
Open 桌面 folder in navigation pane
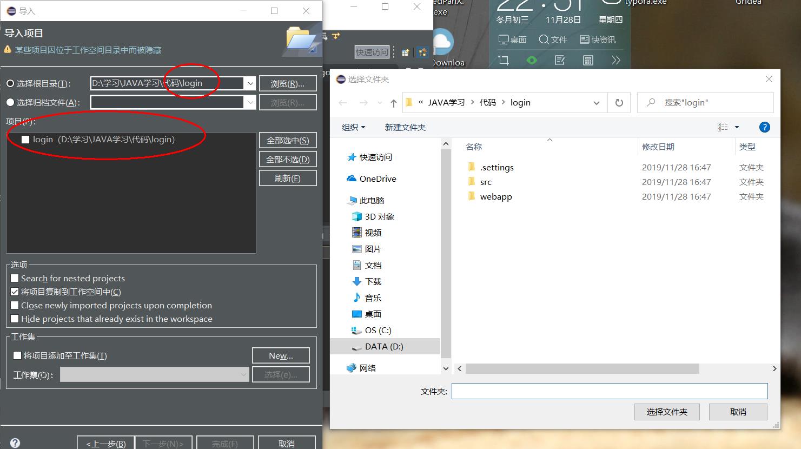367,314
